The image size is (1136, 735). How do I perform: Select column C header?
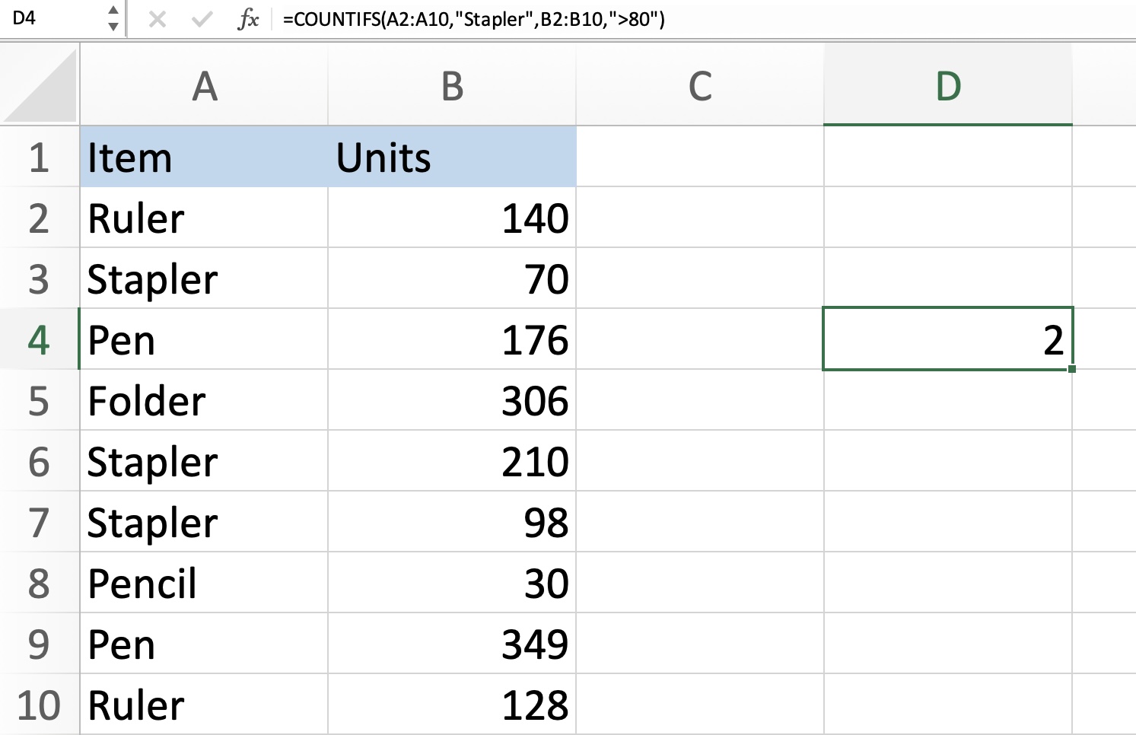[x=700, y=85]
